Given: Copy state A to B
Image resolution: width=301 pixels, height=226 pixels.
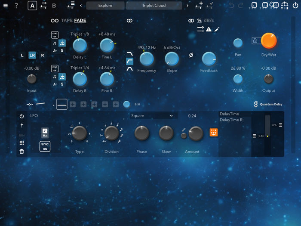Looking at the screenshot, I should (43, 6).
